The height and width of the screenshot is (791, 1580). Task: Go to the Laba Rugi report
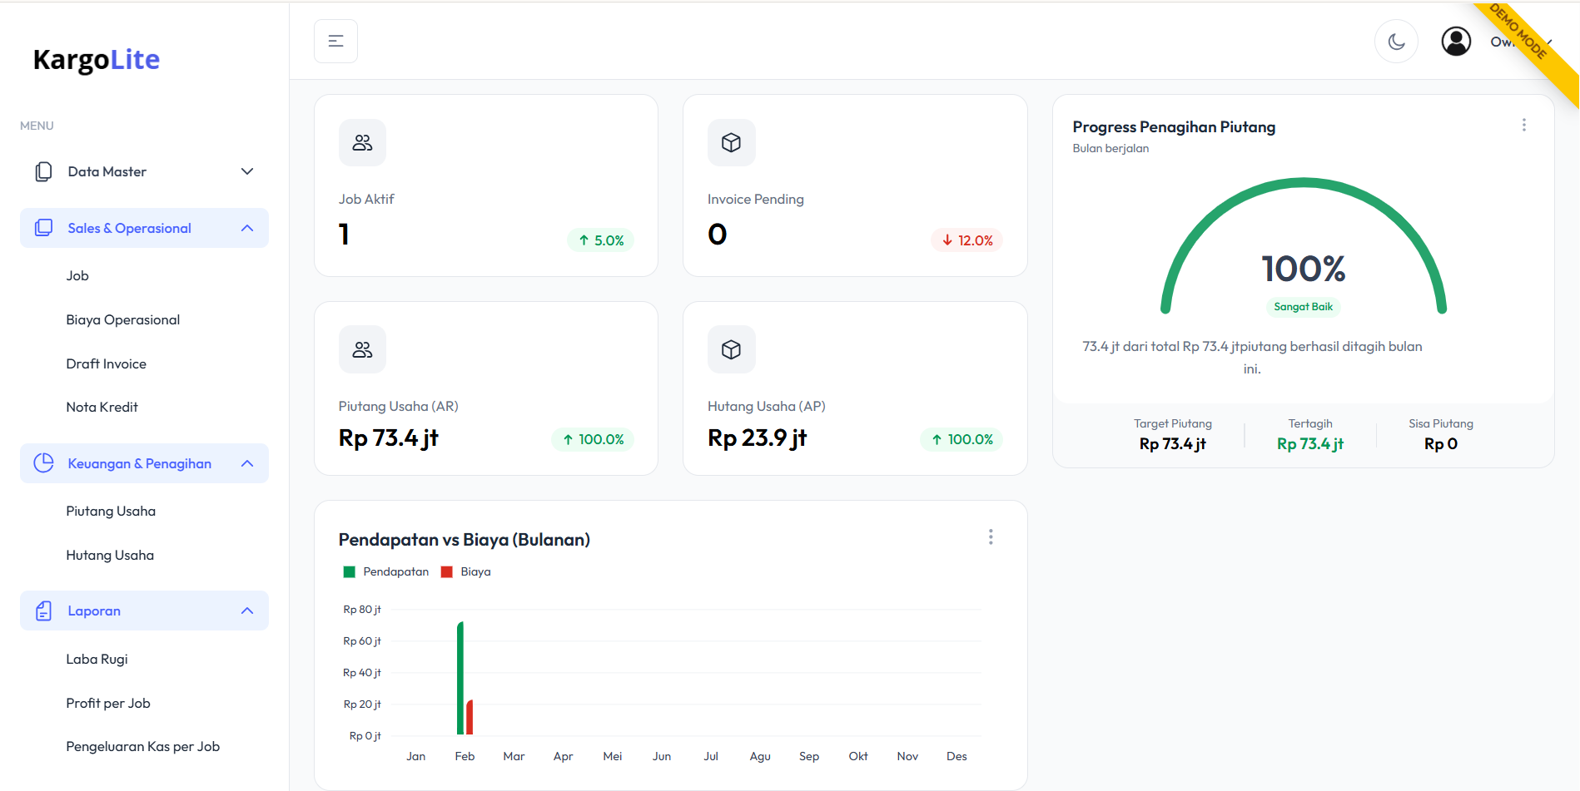[97, 660]
